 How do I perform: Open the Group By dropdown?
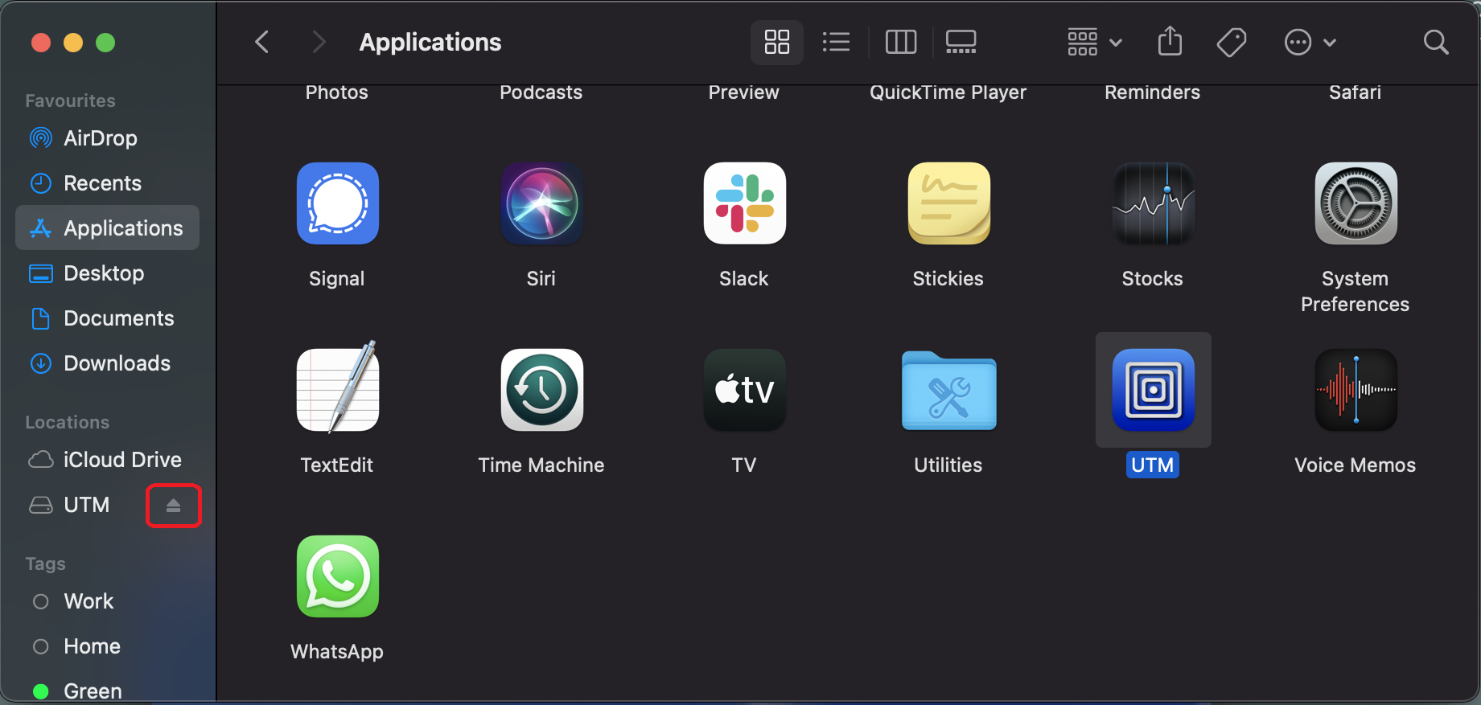click(x=1094, y=42)
